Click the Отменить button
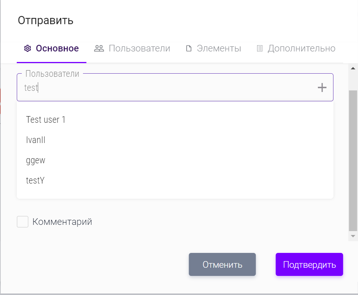This screenshot has height=295, width=358. point(222,265)
